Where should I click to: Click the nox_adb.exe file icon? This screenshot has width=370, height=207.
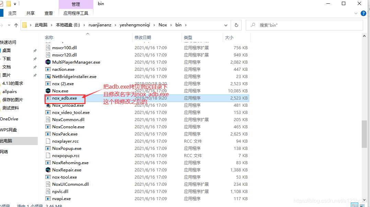click(x=48, y=98)
